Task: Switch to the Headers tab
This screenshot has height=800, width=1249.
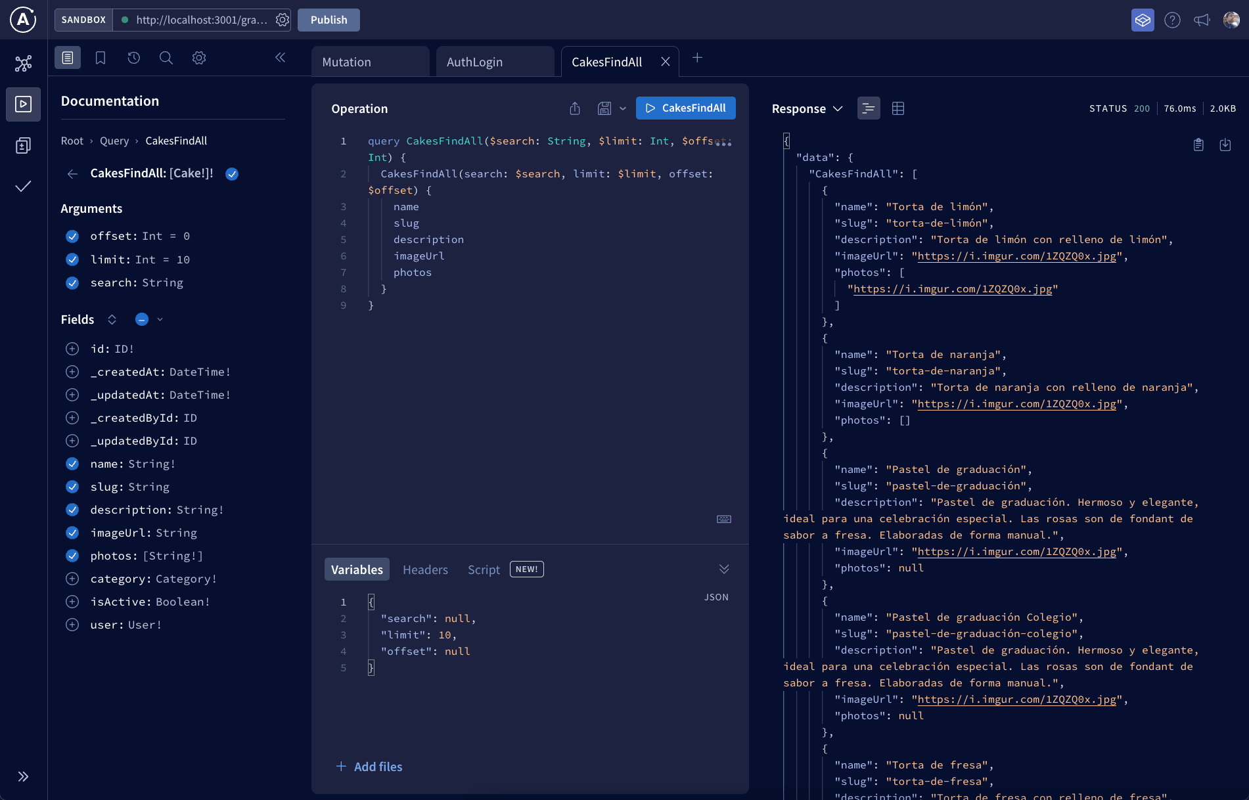Action: 425,569
